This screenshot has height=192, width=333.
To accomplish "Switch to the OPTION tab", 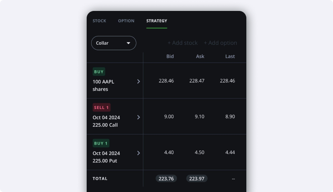I will pos(126,21).
